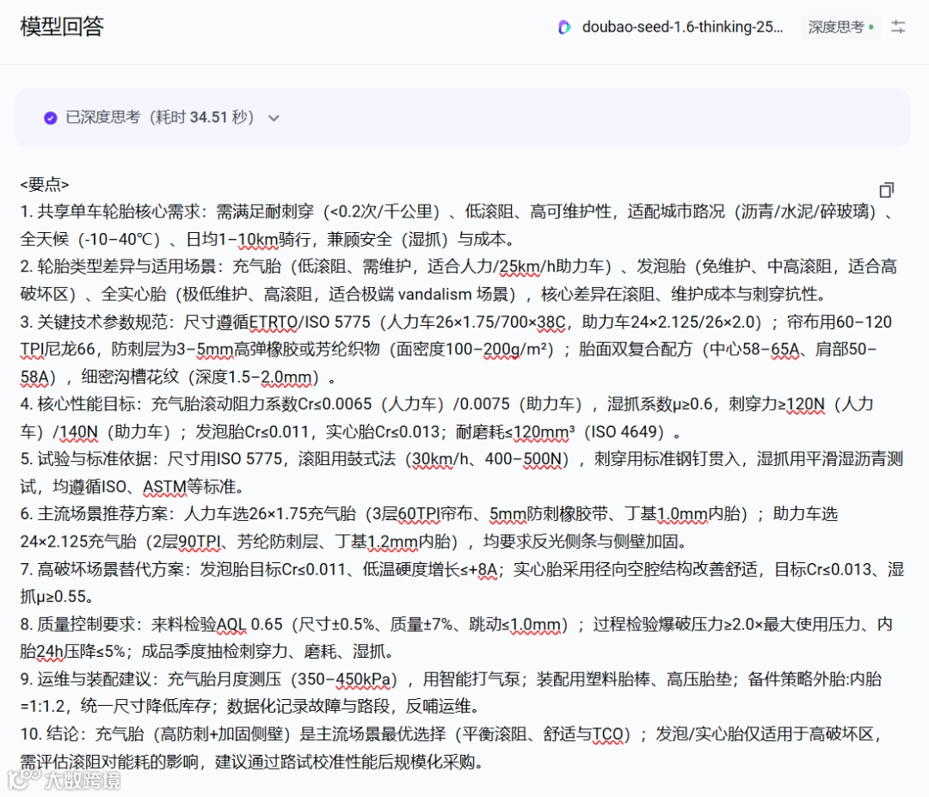Click the underlined ASTM等标准 text
This screenshot has width=929, height=797.
pyautogui.click(x=189, y=487)
